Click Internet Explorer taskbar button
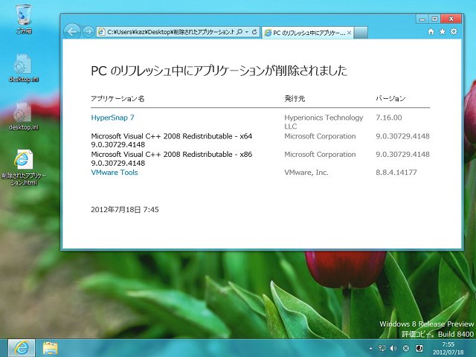Image resolution: width=476 pixels, height=357 pixels. (x=22, y=348)
